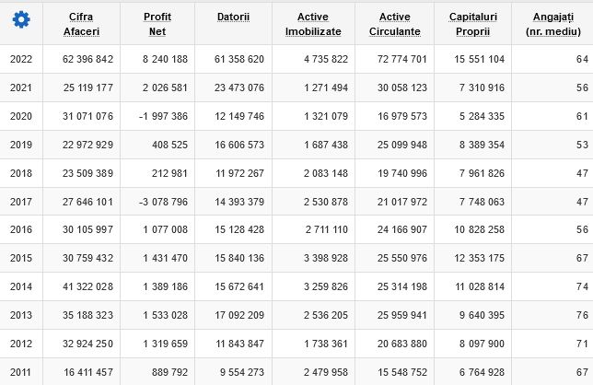The height and width of the screenshot is (385, 593).
Task: Click the 2013 employee count 76
Action: coord(582,315)
